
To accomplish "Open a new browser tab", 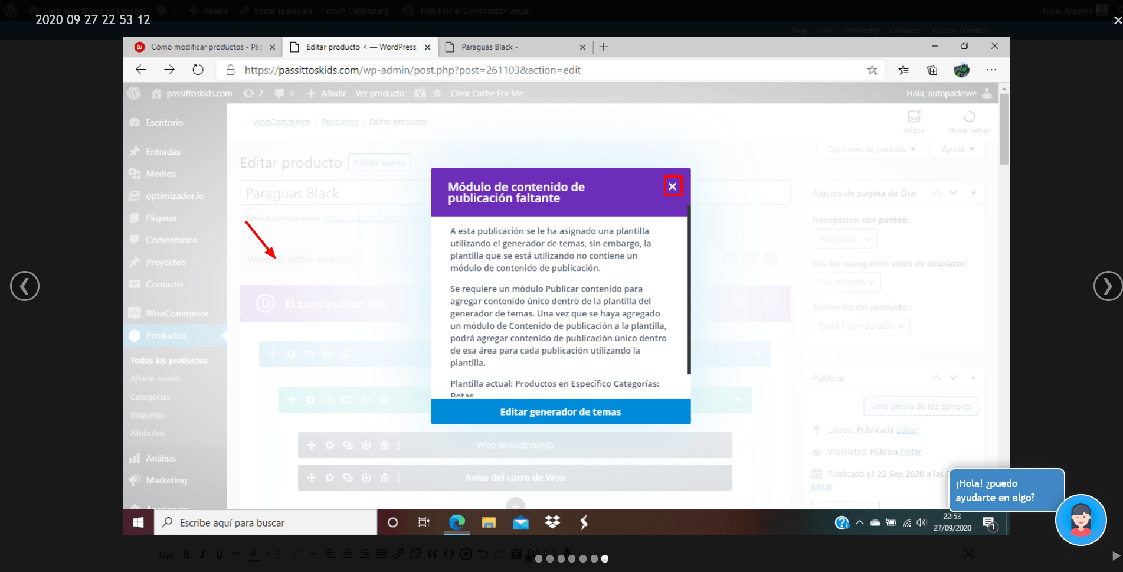I will click(603, 47).
